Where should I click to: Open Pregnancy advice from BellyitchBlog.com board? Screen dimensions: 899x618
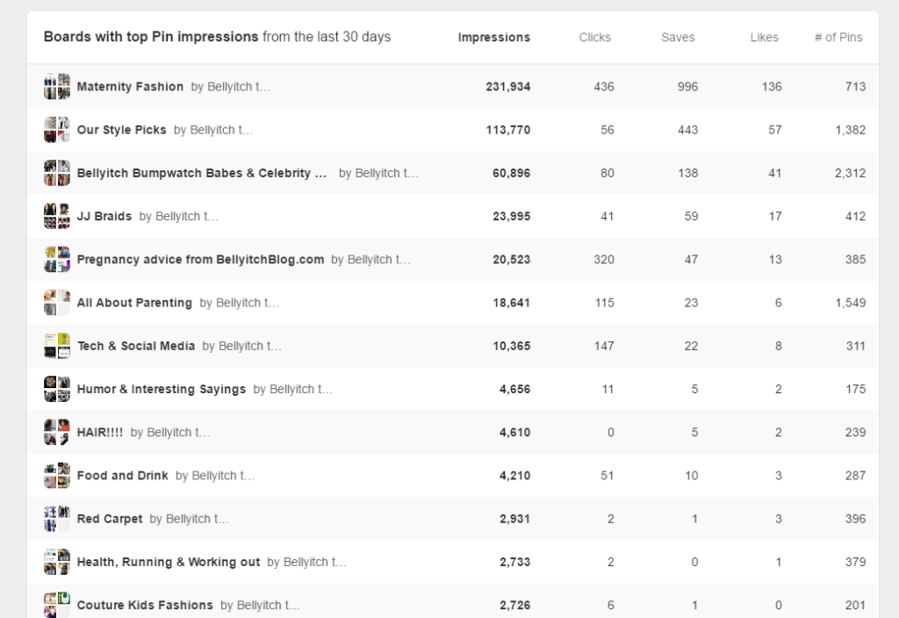[201, 260]
